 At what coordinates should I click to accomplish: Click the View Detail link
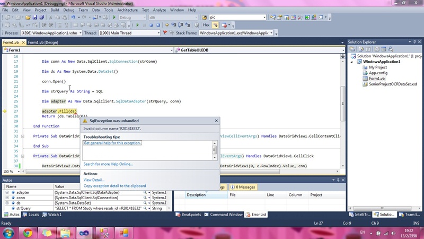(x=94, y=180)
